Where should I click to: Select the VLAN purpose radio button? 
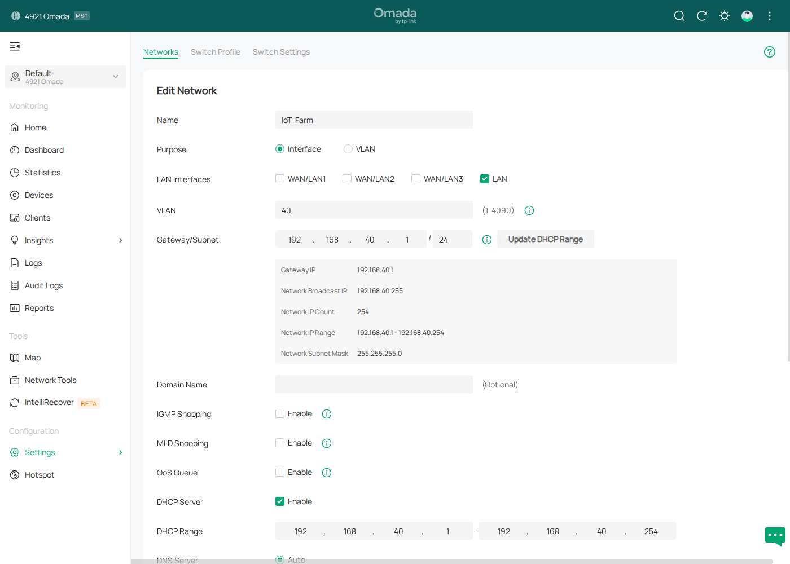348,149
